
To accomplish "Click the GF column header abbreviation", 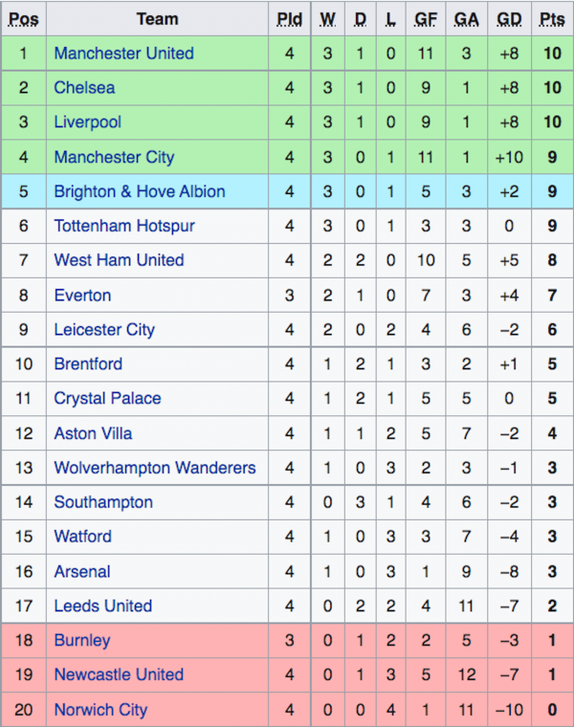I will click(x=426, y=19).
